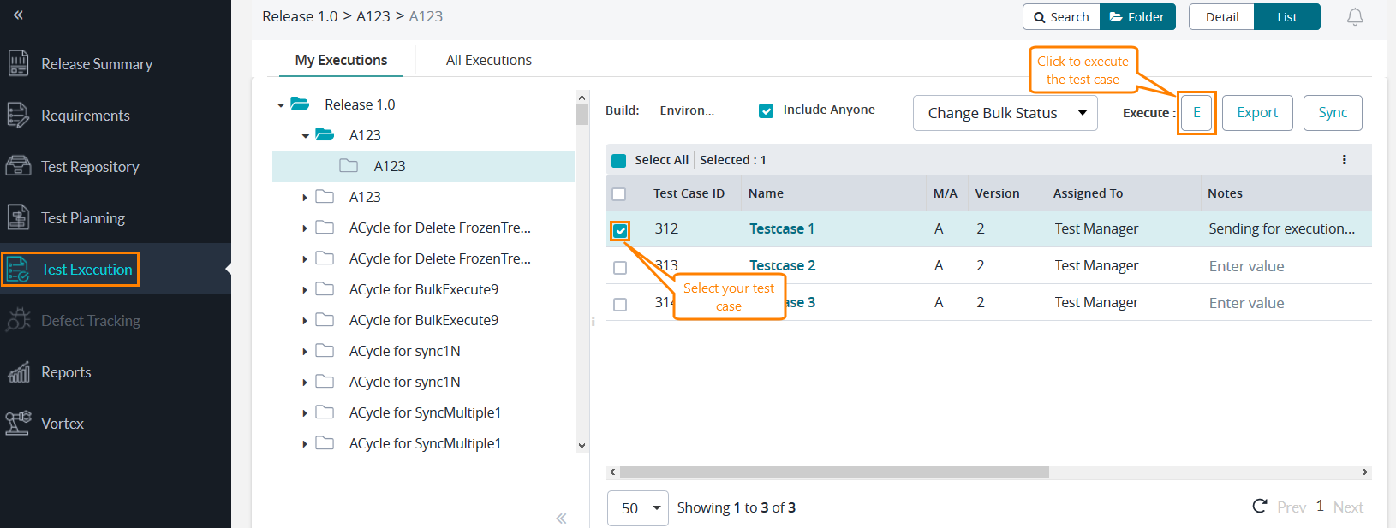
Task: Click the notification bell icon
Action: point(1355,17)
